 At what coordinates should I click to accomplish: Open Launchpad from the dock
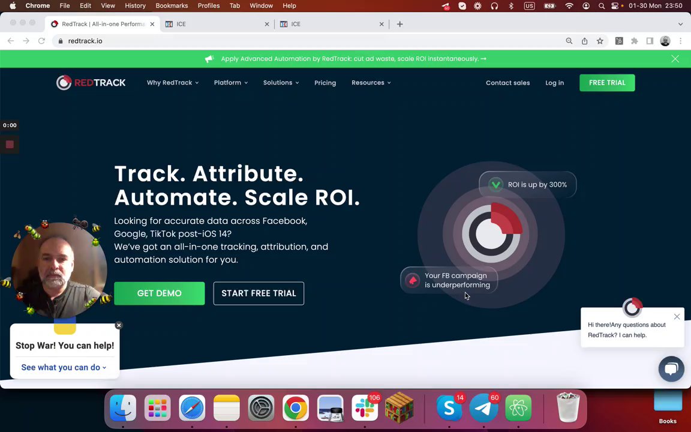(x=157, y=408)
